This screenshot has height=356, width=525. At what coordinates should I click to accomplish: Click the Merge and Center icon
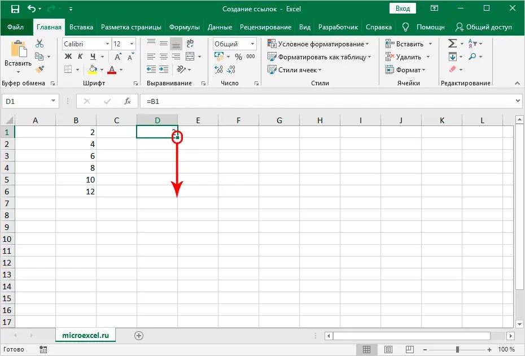click(190, 56)
